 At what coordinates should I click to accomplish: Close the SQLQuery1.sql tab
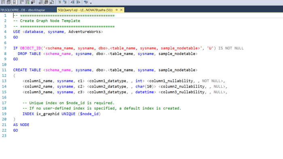pyautogui.click(x=121, y=10)
